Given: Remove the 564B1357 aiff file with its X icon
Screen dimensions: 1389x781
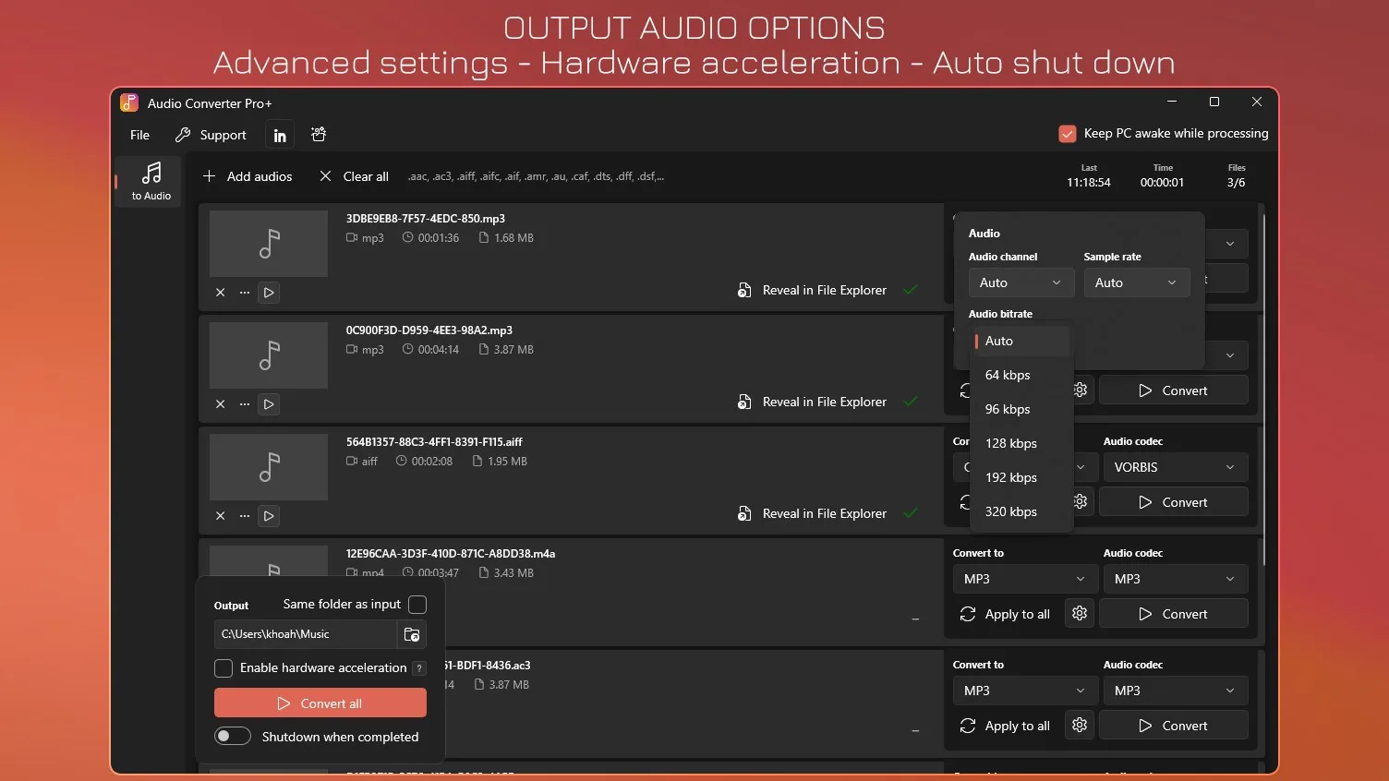Looking at the screenshot, I should pyautogui.click(x=221, y=516).
